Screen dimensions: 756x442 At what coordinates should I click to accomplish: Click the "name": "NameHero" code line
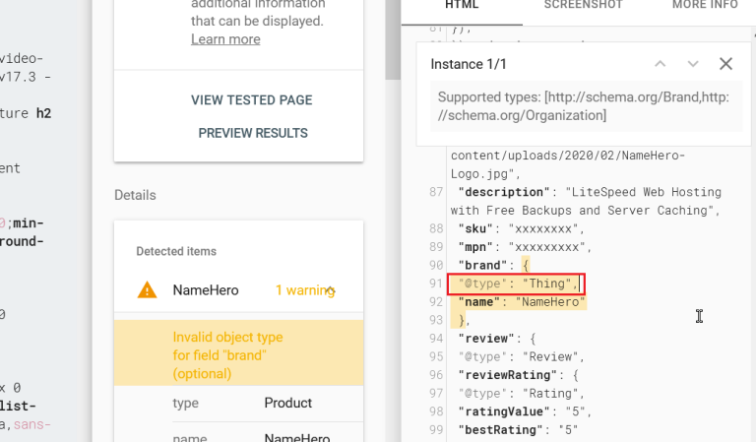point(522,302)
